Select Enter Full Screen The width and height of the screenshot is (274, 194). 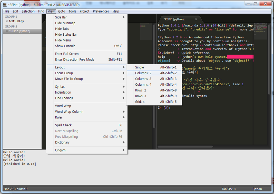pos(87,54)
